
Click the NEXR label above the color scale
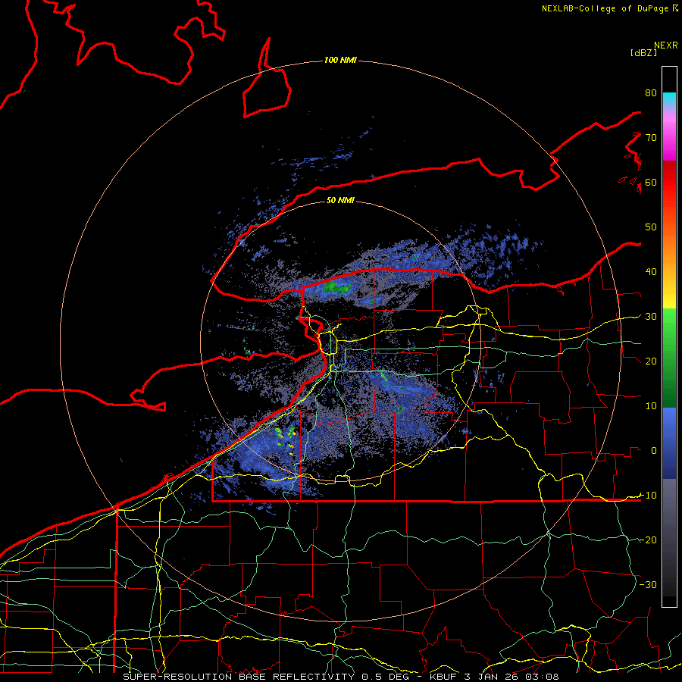665,45
